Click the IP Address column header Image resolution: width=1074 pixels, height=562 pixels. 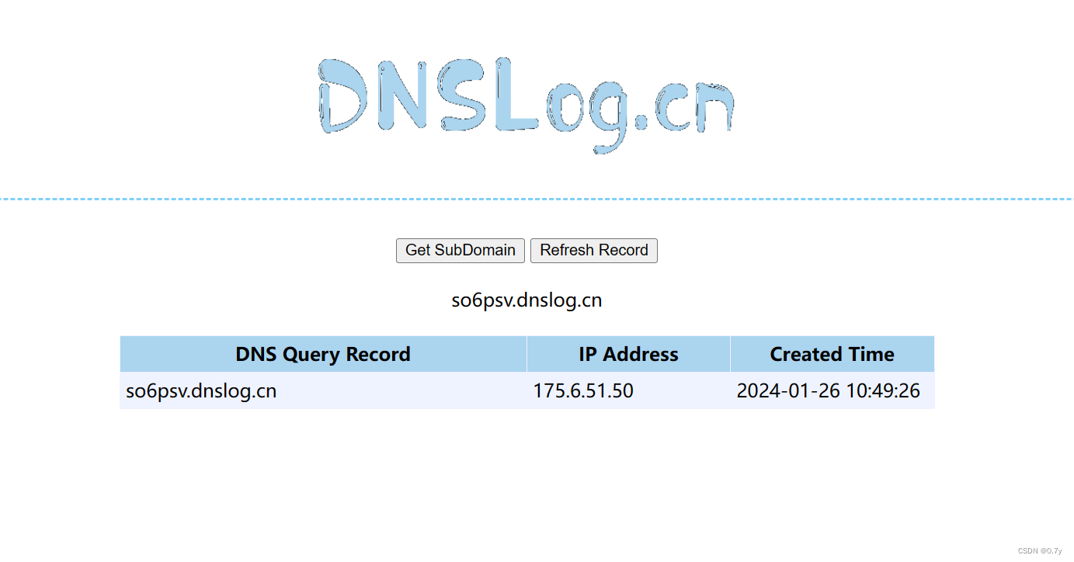click(x=628, y=354)
